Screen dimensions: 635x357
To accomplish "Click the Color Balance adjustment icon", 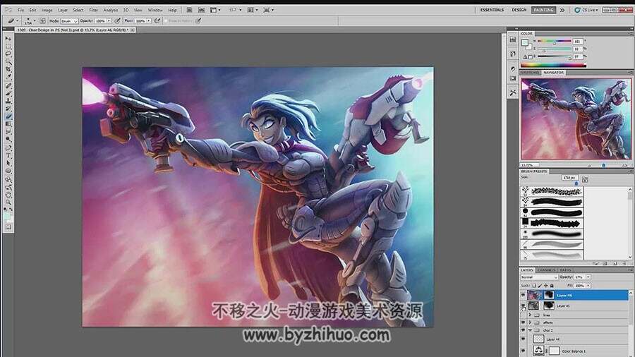I will pos(538,351).
